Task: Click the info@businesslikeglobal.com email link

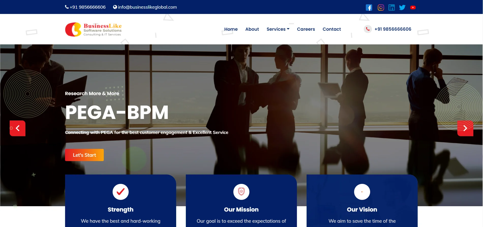Action: point(147,7)
